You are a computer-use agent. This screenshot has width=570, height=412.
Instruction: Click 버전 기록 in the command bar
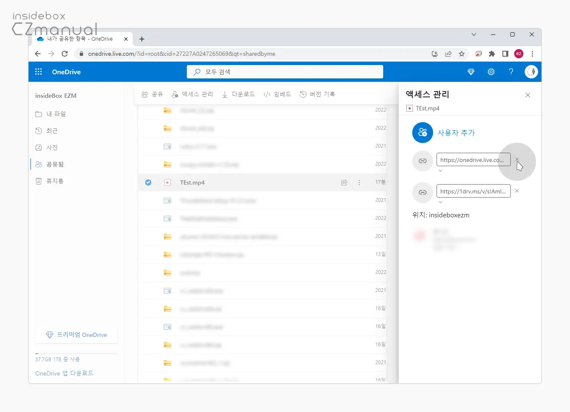pos(317,94)
